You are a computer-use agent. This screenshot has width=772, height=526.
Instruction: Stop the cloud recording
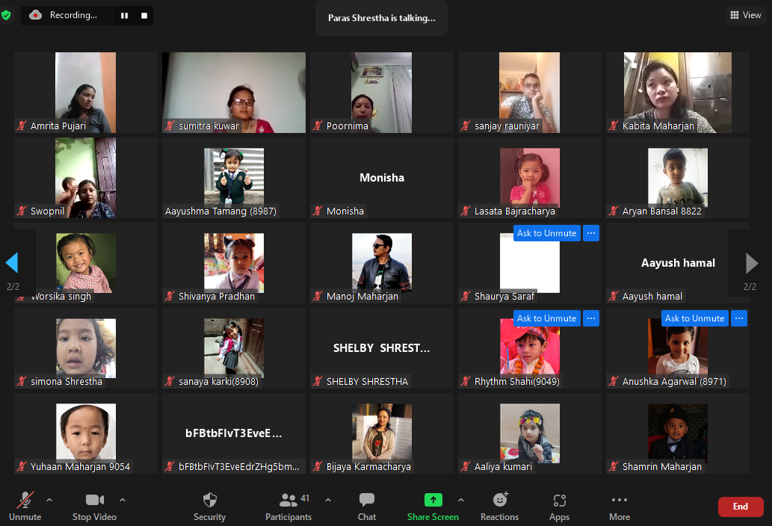pyautogui.click(x=144, y=16)
